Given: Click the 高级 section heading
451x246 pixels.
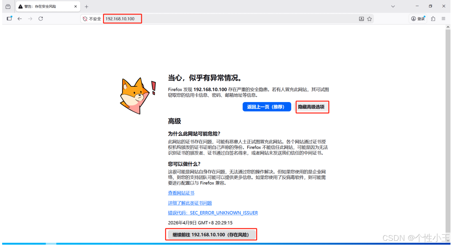Looking at the screenshot, I should [x=175, y=121].
